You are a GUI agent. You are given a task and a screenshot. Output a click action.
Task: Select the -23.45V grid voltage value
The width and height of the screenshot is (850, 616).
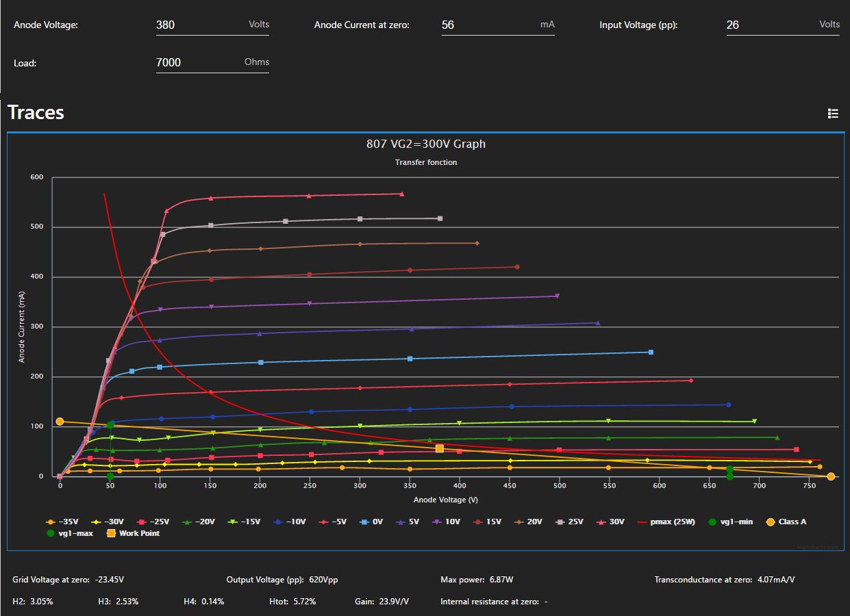tap(110, 580)
